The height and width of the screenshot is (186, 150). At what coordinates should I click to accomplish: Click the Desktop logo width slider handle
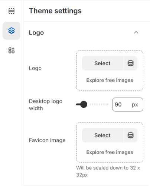click(x=84, y=104)
